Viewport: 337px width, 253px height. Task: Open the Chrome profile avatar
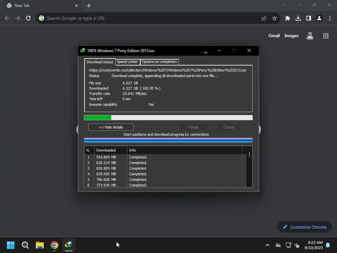[319, 18]
